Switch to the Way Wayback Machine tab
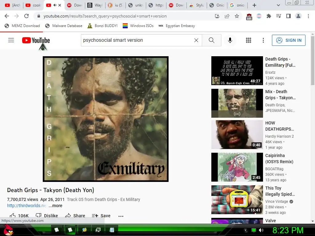Viewport: 315px width, 236px height. coord(95,5)
